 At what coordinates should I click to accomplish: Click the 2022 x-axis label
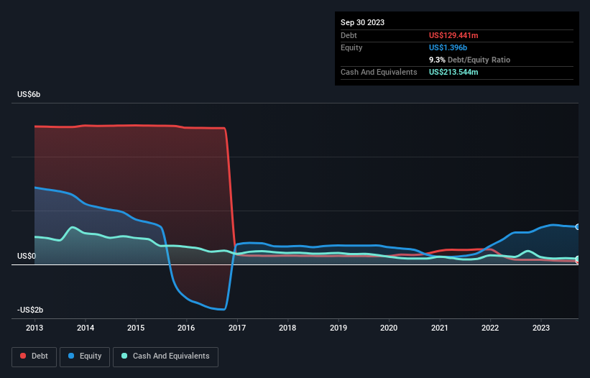(490, 328)
